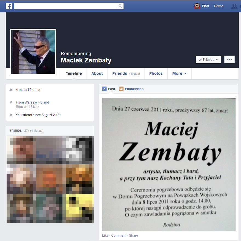241x241 pixels.
Task: Like the obituary photo post
Action: (x=105, y=236)
